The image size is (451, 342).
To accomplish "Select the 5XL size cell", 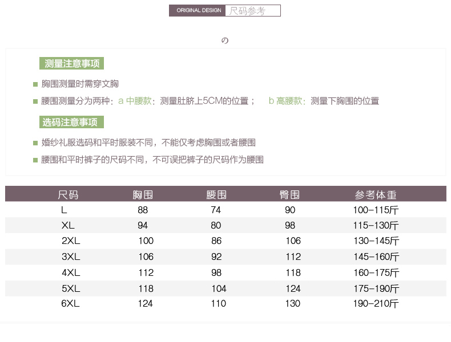I will point(71,288).
